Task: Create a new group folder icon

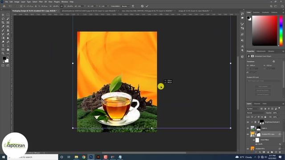Action: click(x=272, y=152)
